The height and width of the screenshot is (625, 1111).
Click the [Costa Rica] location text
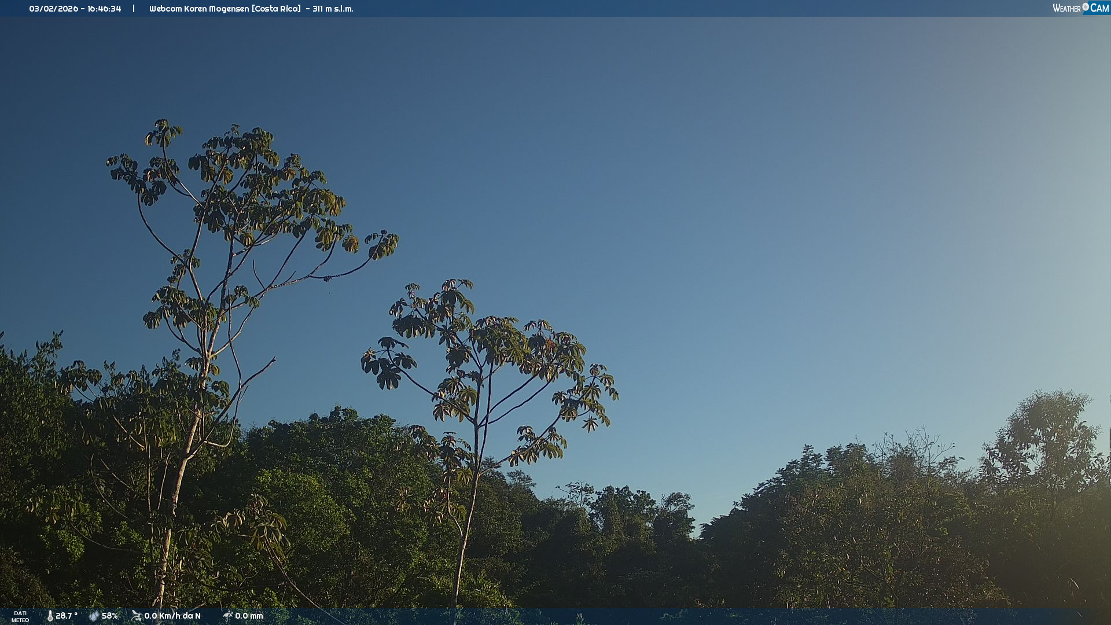tap(276, 9)
